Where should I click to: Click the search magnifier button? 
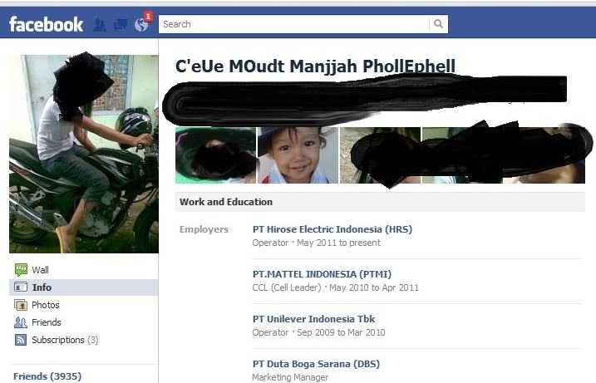pyautogui.click(x=438, y=24)
